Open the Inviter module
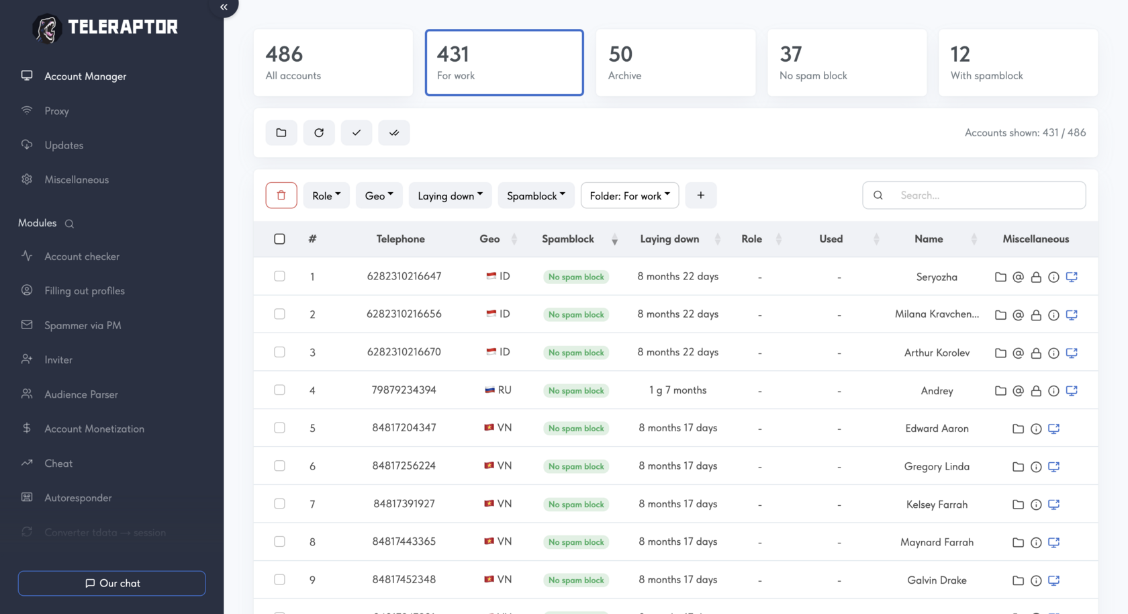Viewport: 1128px width, 614px height. point(58,360)
